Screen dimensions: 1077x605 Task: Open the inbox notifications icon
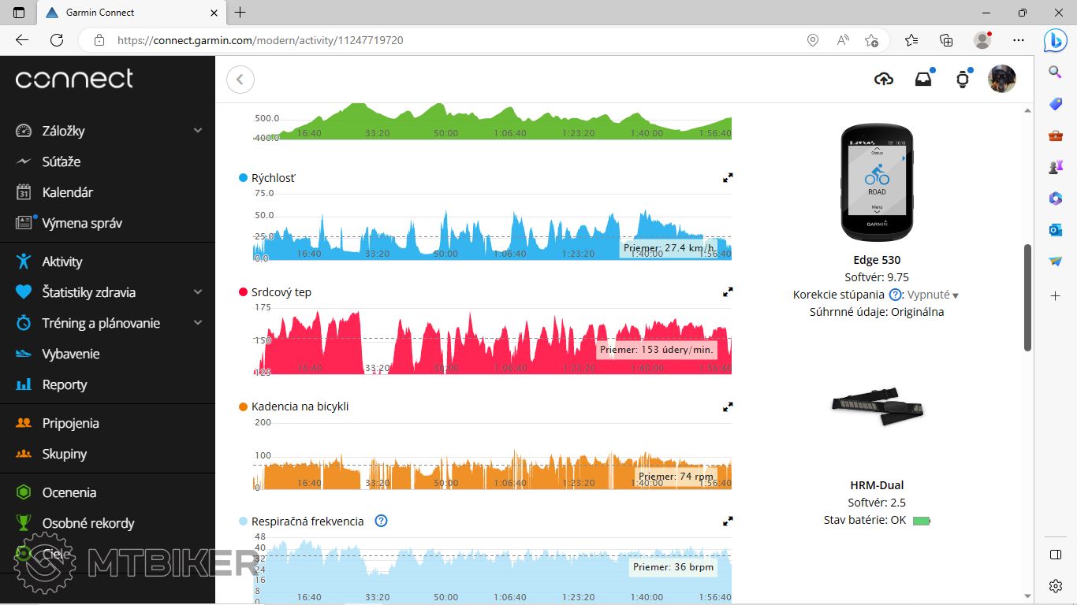(923, 79)
